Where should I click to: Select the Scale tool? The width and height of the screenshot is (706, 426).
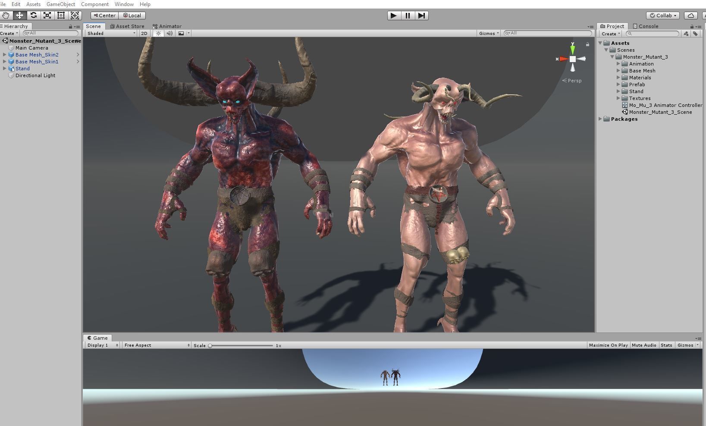click(x=47, y=15)
